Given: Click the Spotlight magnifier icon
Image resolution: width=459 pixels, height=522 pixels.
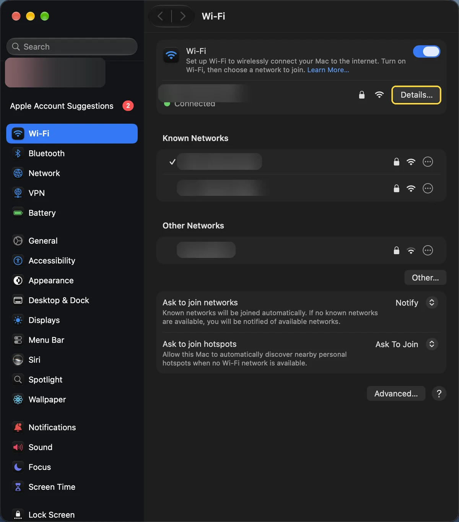Looking at the screenshot, I should [x=18, y=380].
